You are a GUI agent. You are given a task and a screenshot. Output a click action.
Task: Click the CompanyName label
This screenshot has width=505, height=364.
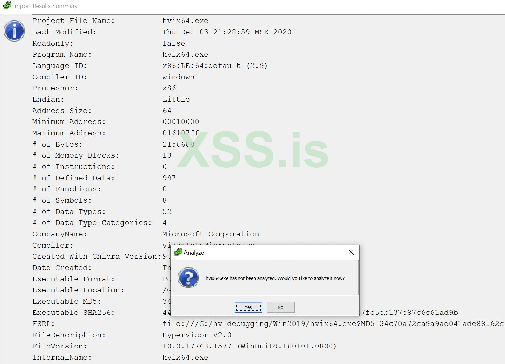(60, 234)
